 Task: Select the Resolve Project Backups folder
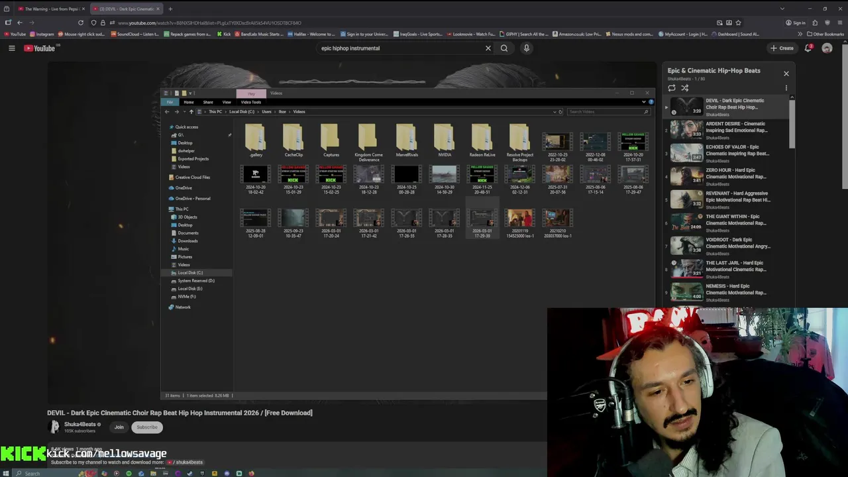tap(520, 143)
